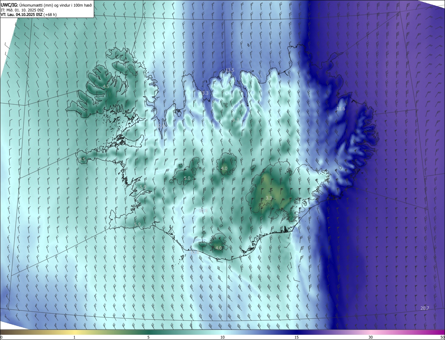
Task: Click the 50 tick on the colour scale
Action: [442, 337]
